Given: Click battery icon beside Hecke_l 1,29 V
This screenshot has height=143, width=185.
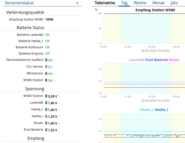Looking at the screenshot, I should click(46, 116).
